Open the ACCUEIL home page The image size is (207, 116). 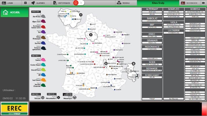point(14,12)
